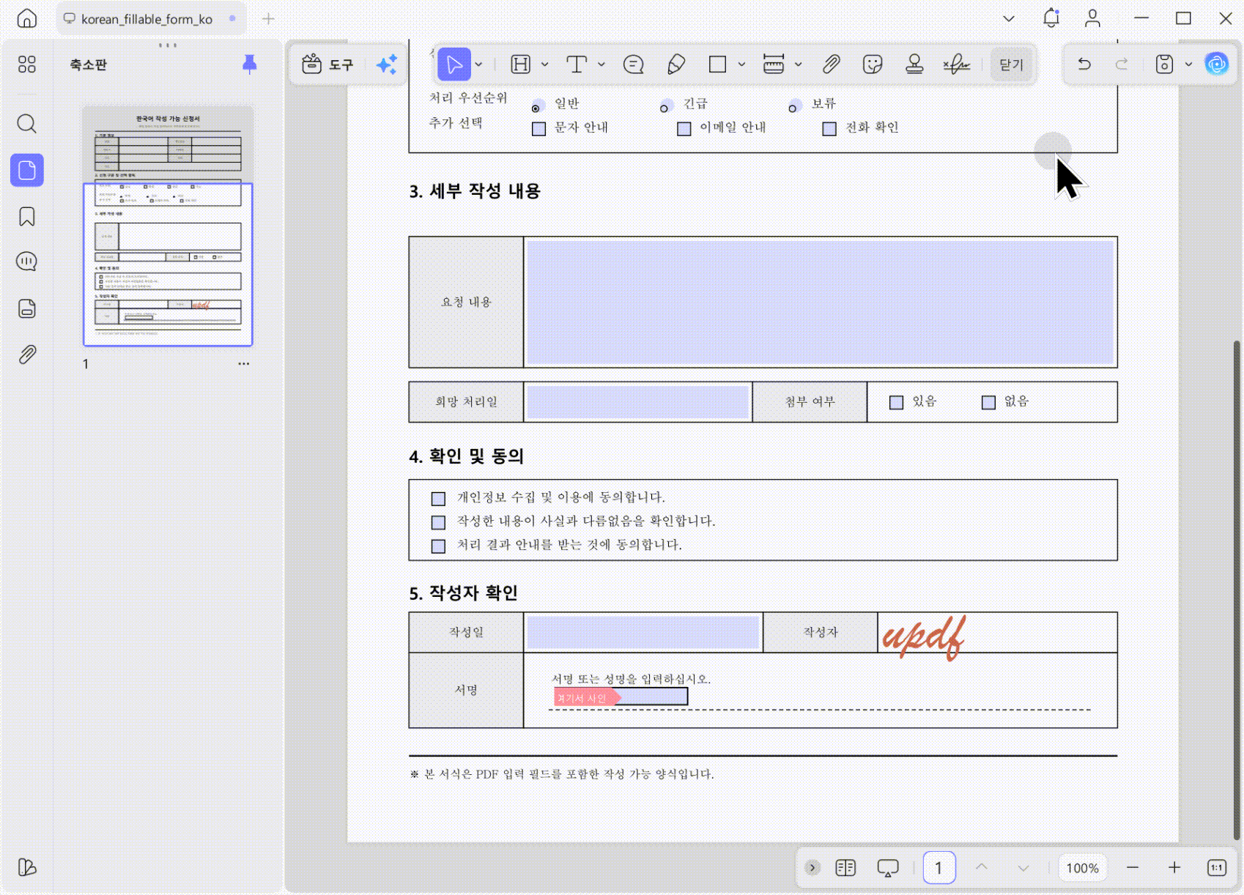Open the zoom level 100% dropdown
The width and height of the screenshot is (1244, 895).
click(1082, 868)
